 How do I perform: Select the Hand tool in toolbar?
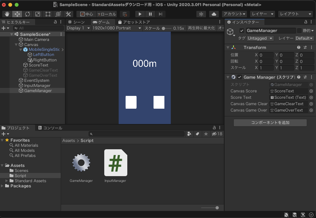tap(7, 14)
